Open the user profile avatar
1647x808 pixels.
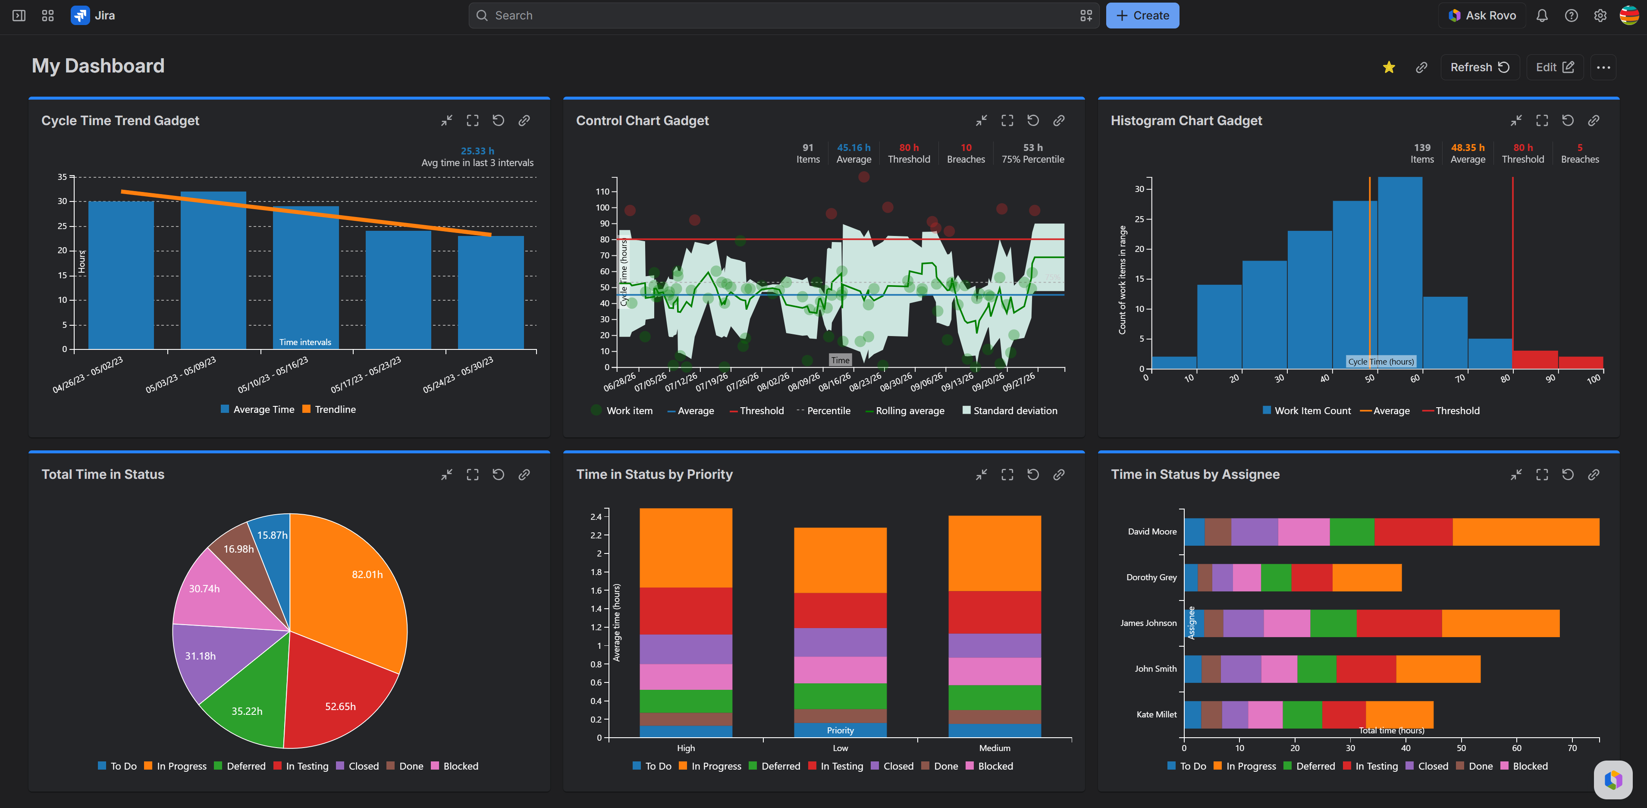coord(1628,16)
